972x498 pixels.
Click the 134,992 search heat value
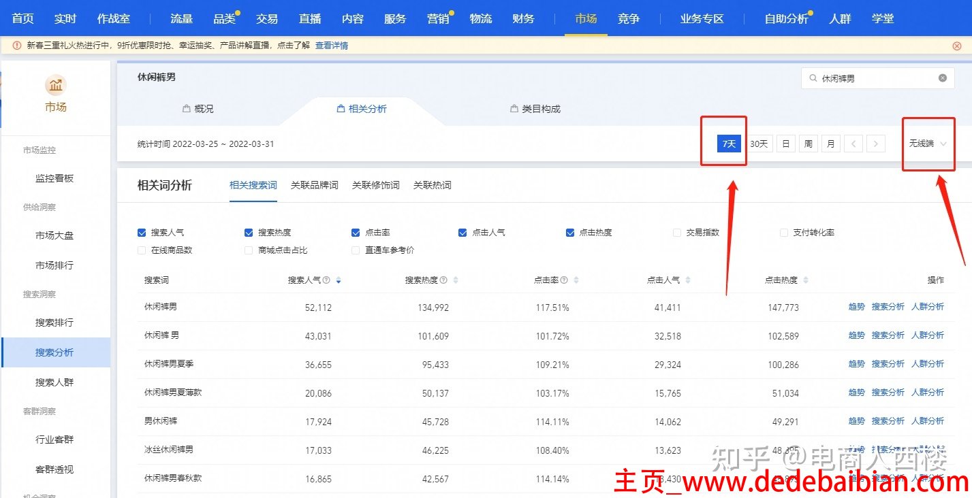pyautogui.click(x=433, y=308)
